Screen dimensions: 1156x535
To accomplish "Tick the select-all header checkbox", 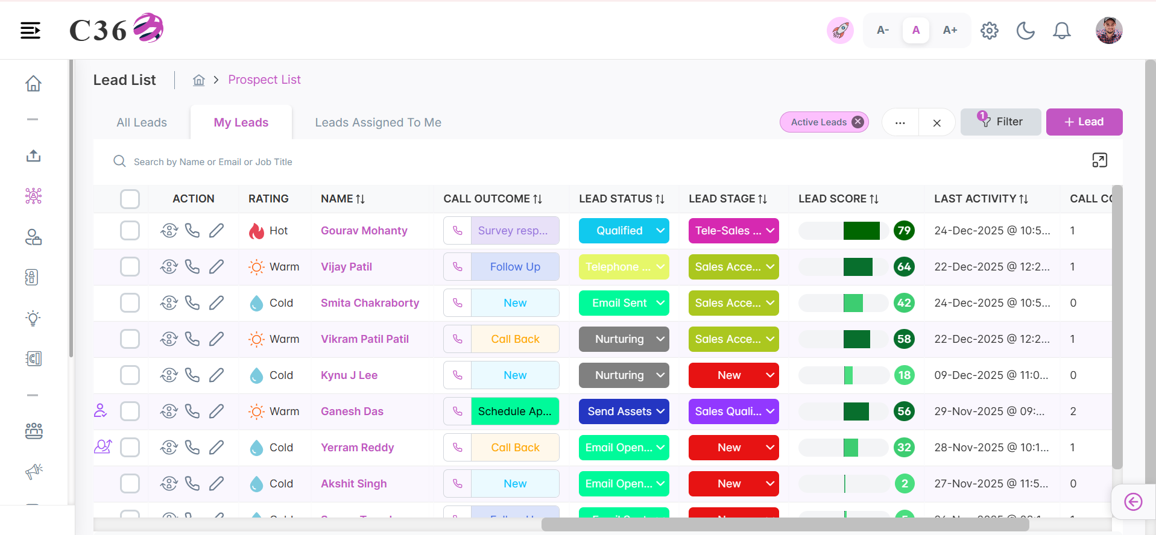I will coord(130,199).
